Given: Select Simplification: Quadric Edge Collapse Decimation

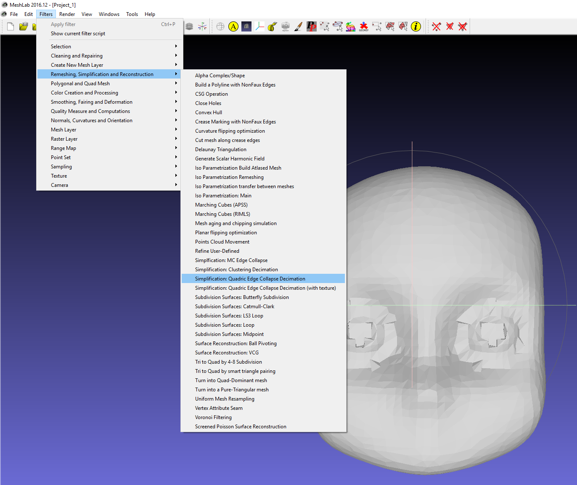Looking at the screenshot, I should pyautogui.click(x=263, y=279).
